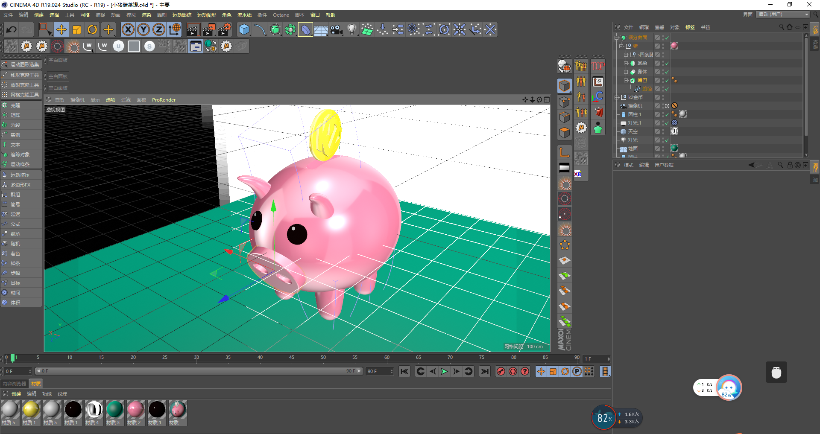This screenshot has height=434, width=820.
Task: Click the MoGraph array generator icon
Action: tap(290, 29)
